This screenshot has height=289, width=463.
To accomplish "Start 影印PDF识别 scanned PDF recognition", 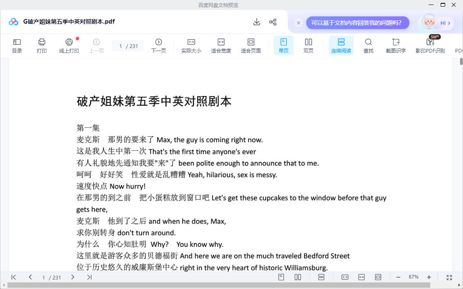I will [x=430, y=46].
